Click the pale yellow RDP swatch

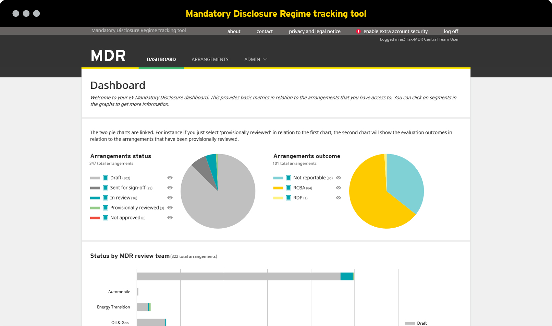pyautogui.click(x=278, y=198)
